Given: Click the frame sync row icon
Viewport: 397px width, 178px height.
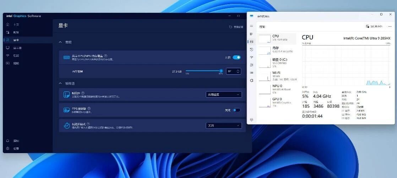Looking at the screenshot, I should click(66, 95).
